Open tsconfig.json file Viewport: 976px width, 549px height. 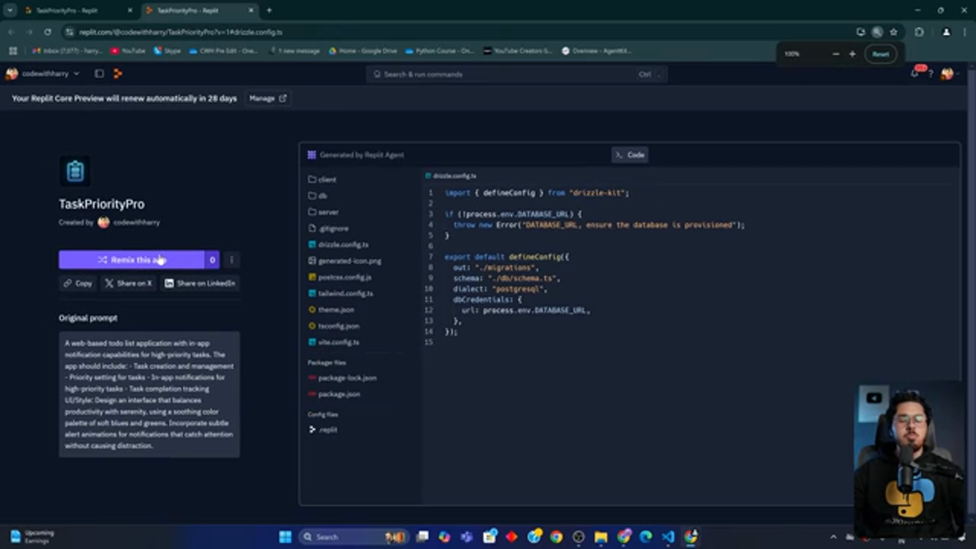333,326
